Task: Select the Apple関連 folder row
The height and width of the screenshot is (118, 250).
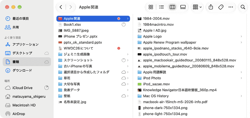Action: click(x=93, y=19)
